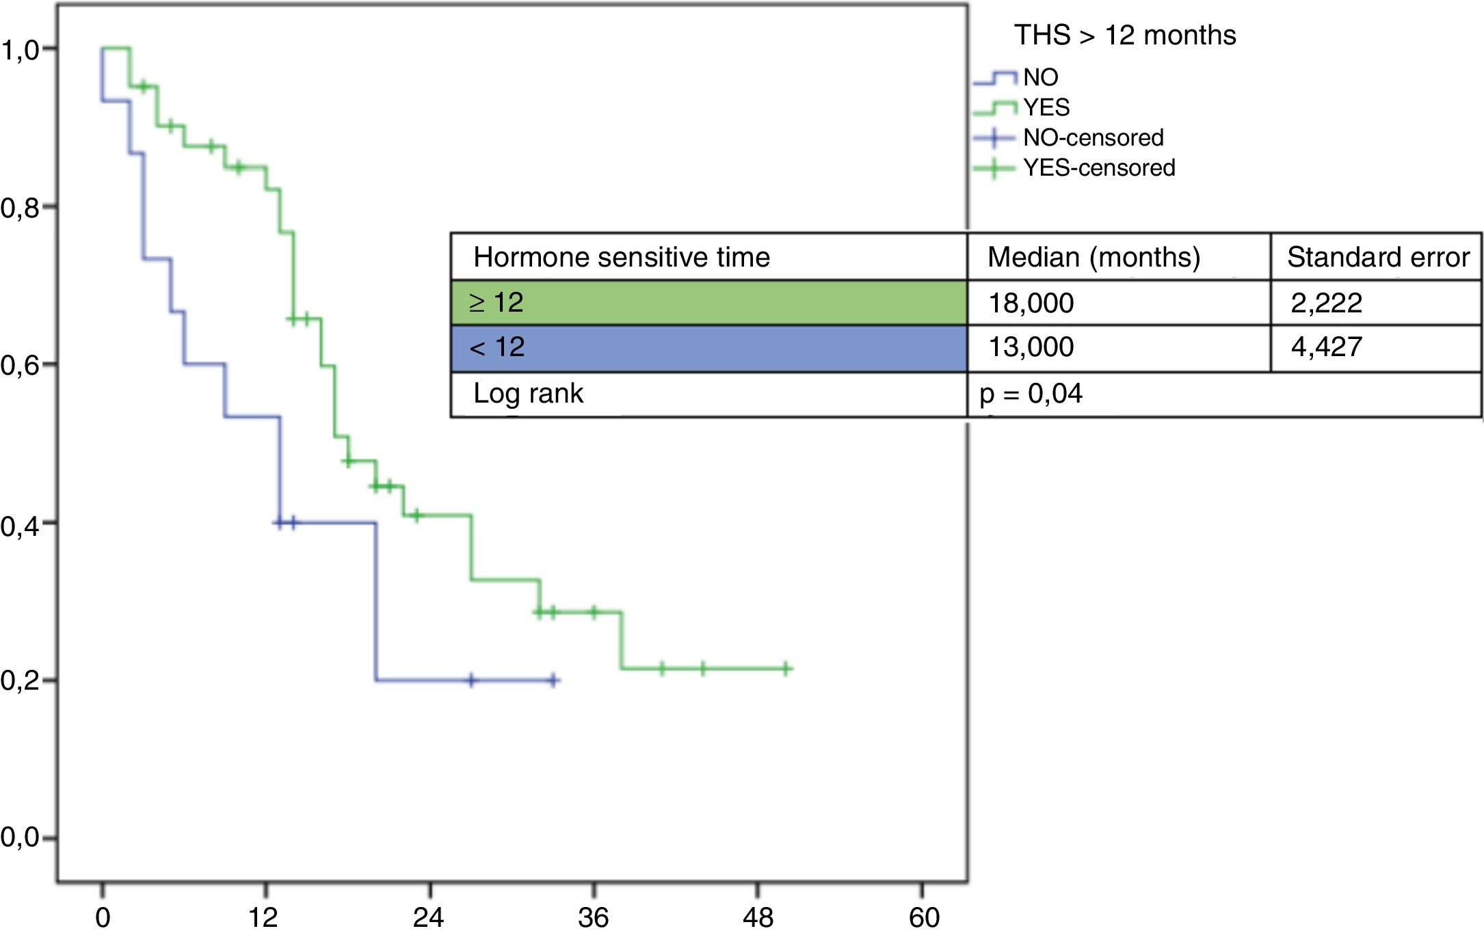Select the "Median (months)" column header
The width and height of the screenshot is (1484, 933).
point(1094,258)
